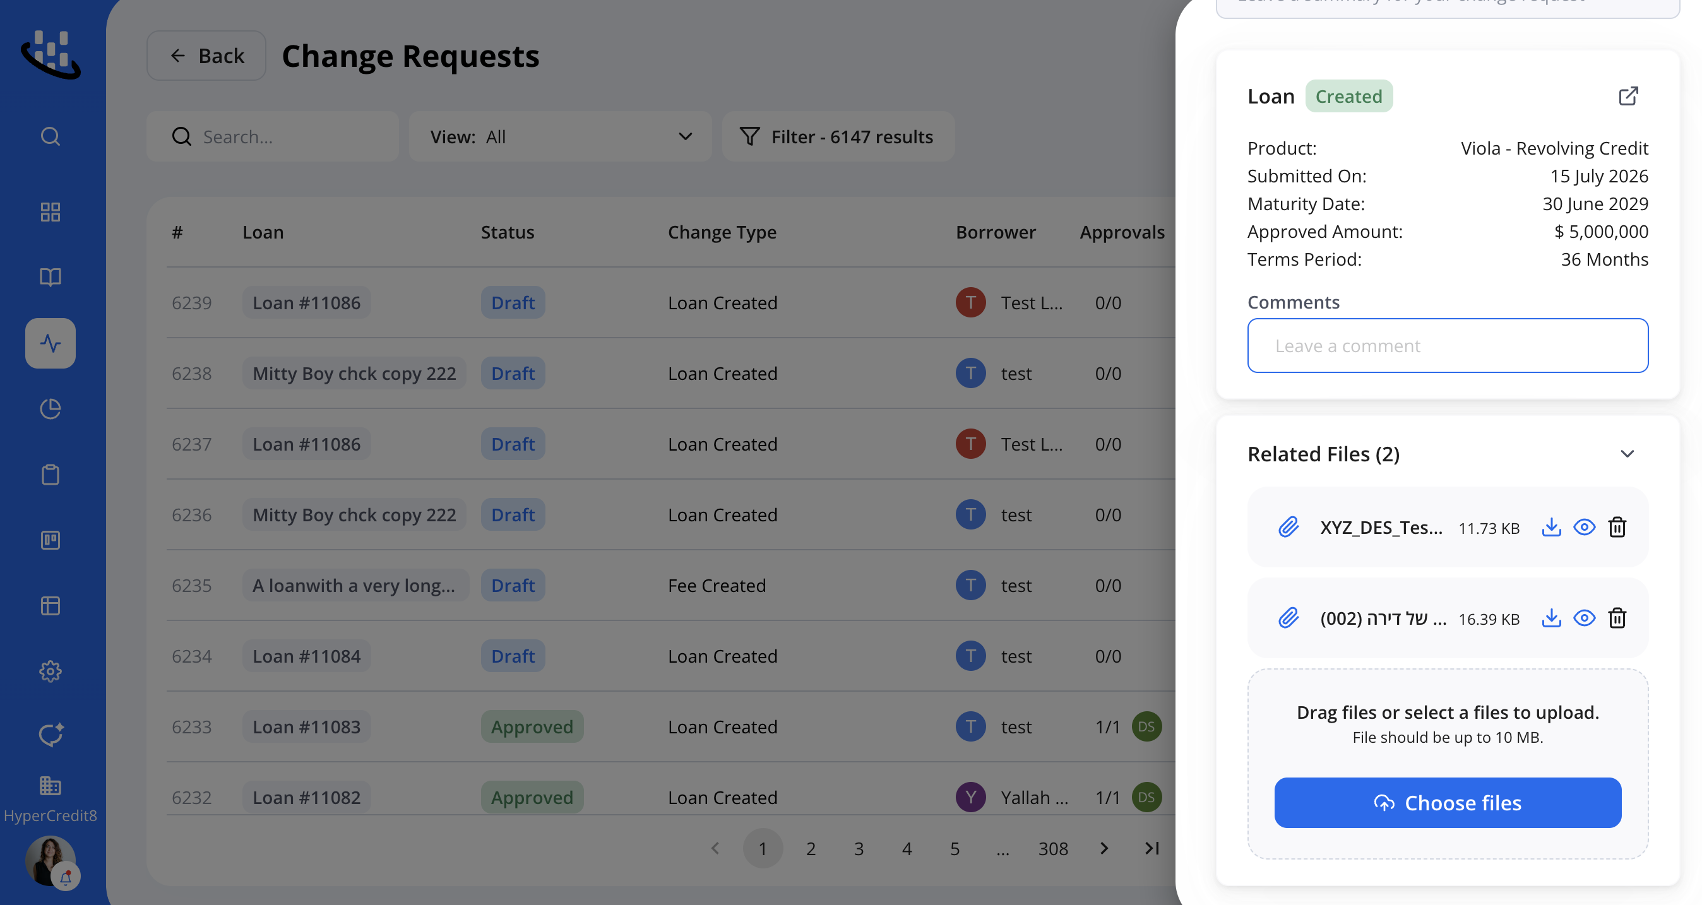Open the Filter - 6147 results button

838,137
